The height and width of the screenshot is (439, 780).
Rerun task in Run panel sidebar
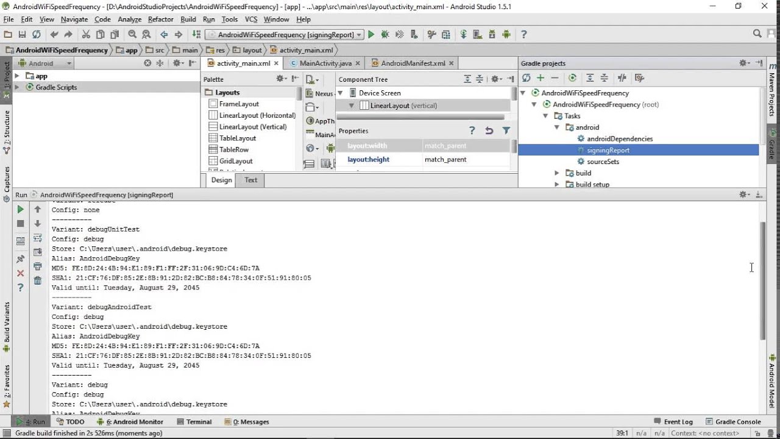[20, 209]
